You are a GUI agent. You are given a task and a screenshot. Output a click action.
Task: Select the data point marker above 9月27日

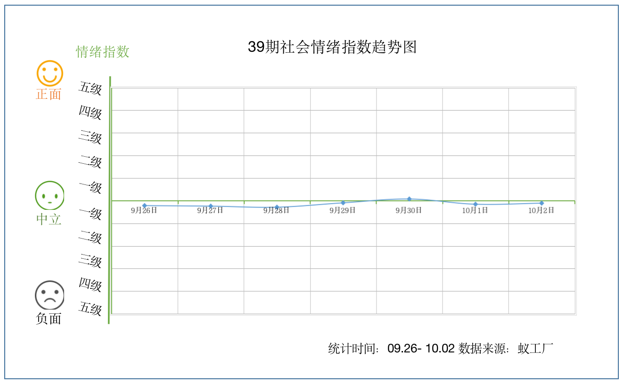(211, 206)
